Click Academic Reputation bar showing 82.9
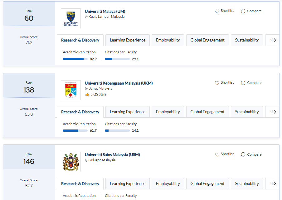Viewport: 282px width, 200px height. point(75,59)
